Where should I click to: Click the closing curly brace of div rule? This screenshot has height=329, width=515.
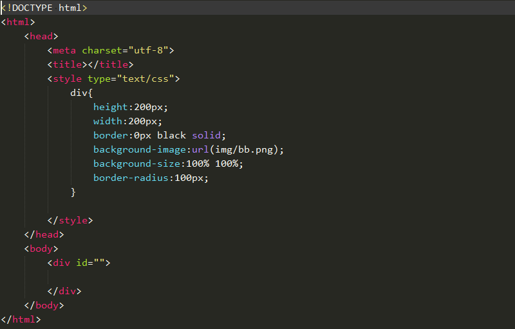[x=73, y=192]
